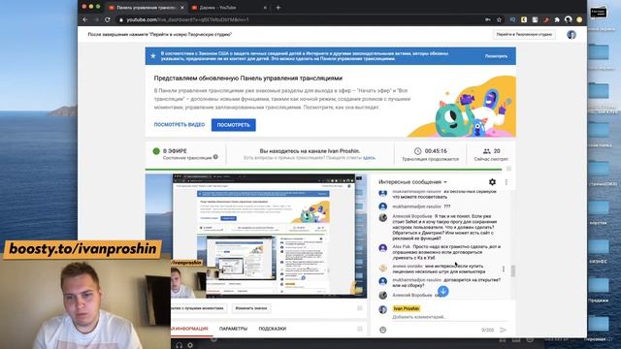Open the ПОДСКАЗКИ tab

click(x=272, y=329)
